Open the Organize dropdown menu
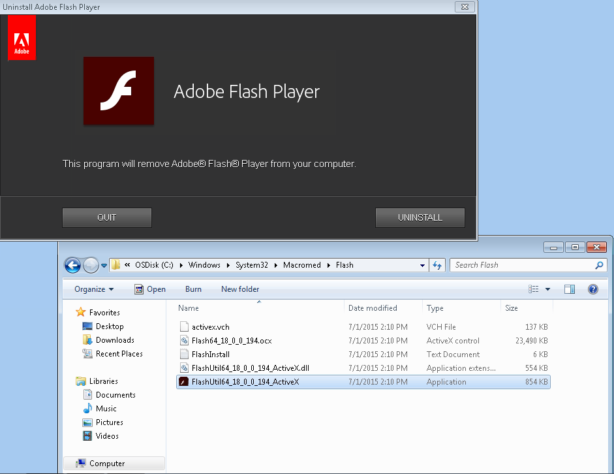This screenshot has height=474, width=614. point(94,289)
